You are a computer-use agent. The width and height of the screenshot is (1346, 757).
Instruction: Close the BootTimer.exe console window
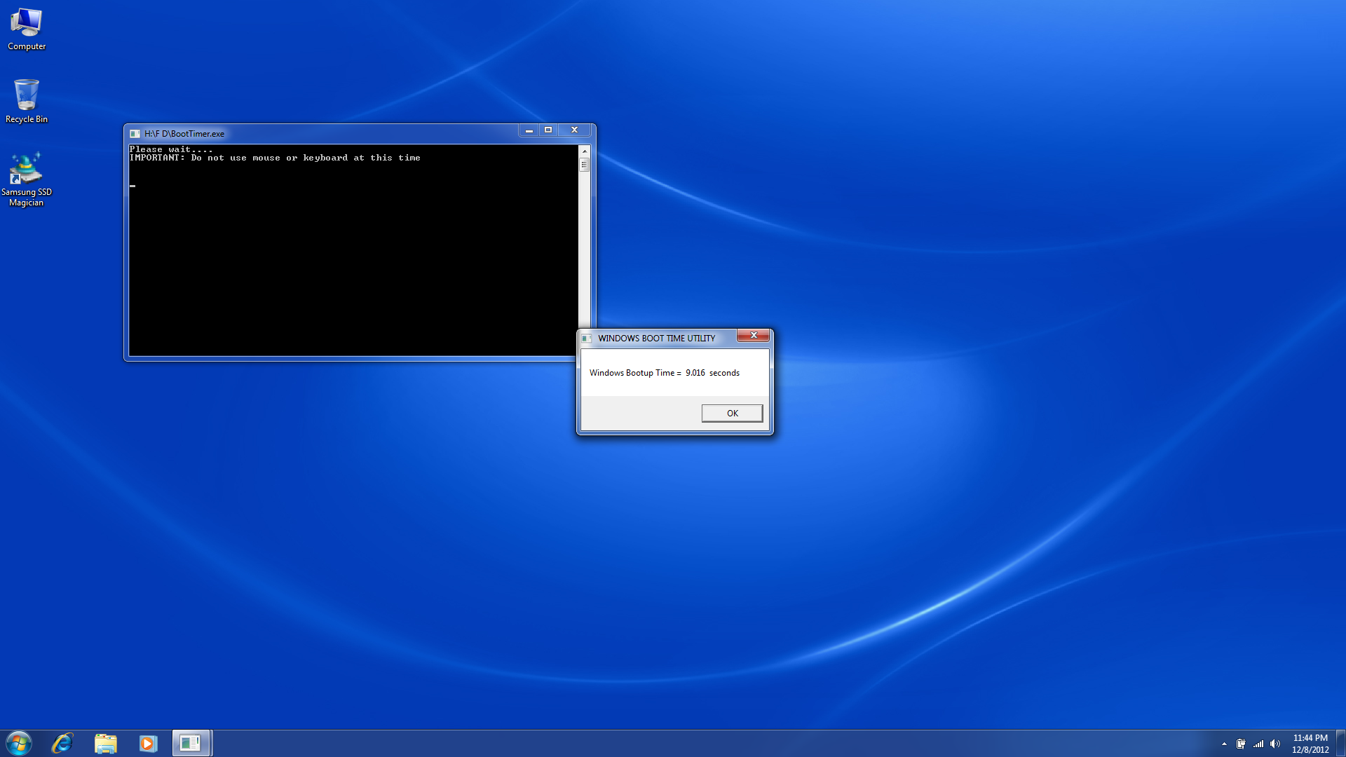[574, 130]
